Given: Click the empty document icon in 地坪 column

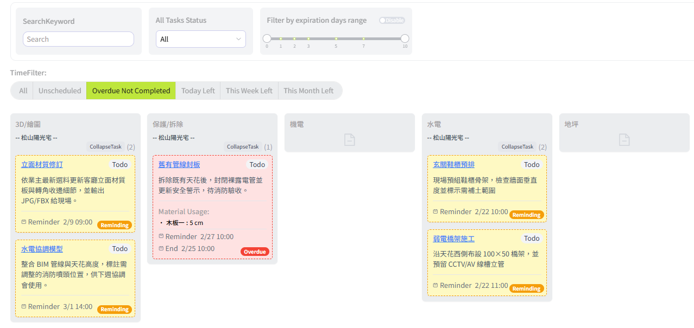Looking at the screenshot, I should coord(624,140).
